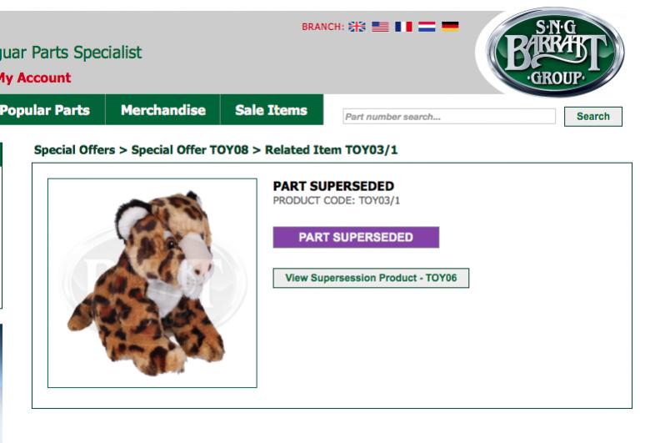Choose the French flag branch
The height and width of the screenshot is (443, 655).
pyautogui.click(x=403, y=27)
